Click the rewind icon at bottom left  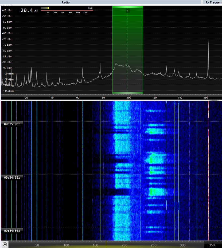point(5,244)
